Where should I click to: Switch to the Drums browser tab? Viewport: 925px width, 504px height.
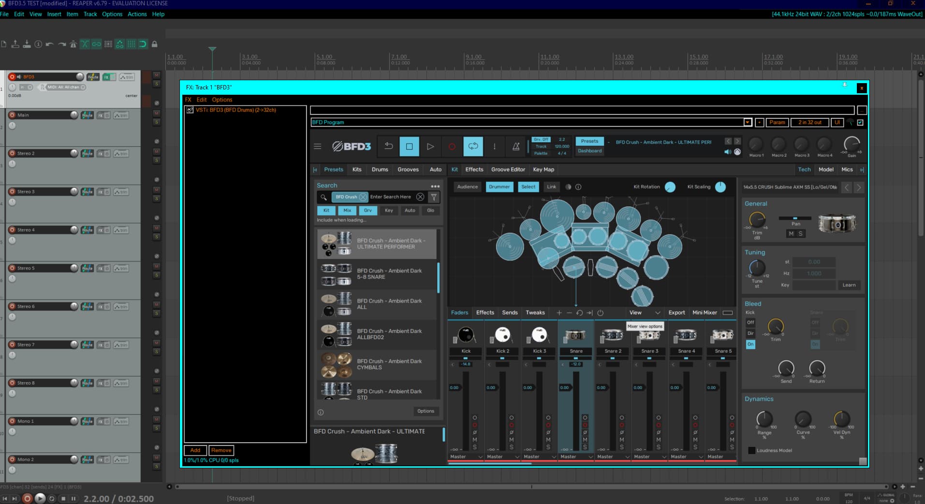pyautogui.click(x=380, y=170)
